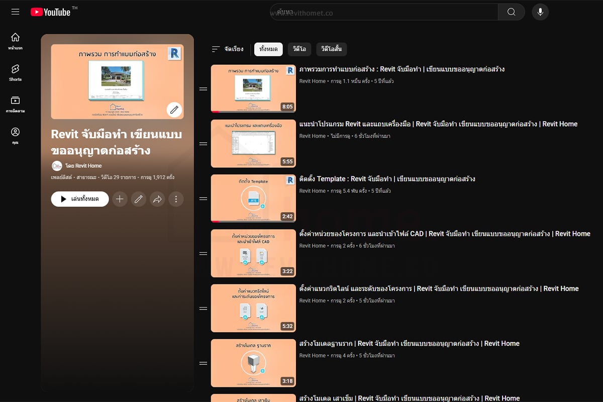Activate voice search microphone
The height and width of the screenshot is (402, 603).
pos(540,12)
